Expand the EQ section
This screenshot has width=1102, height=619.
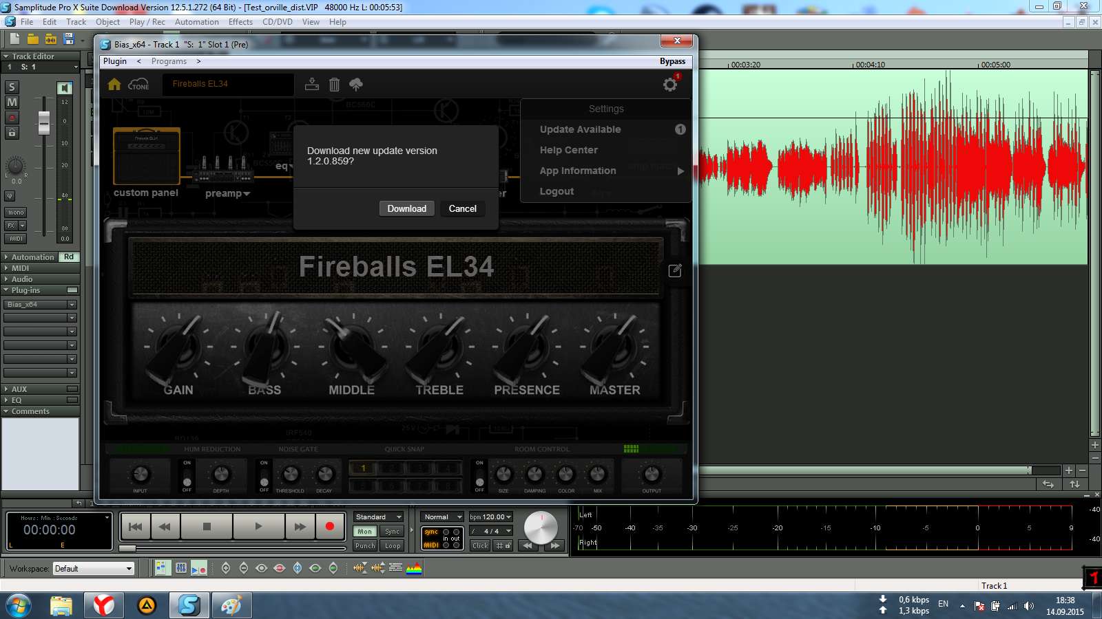(6, 400)
